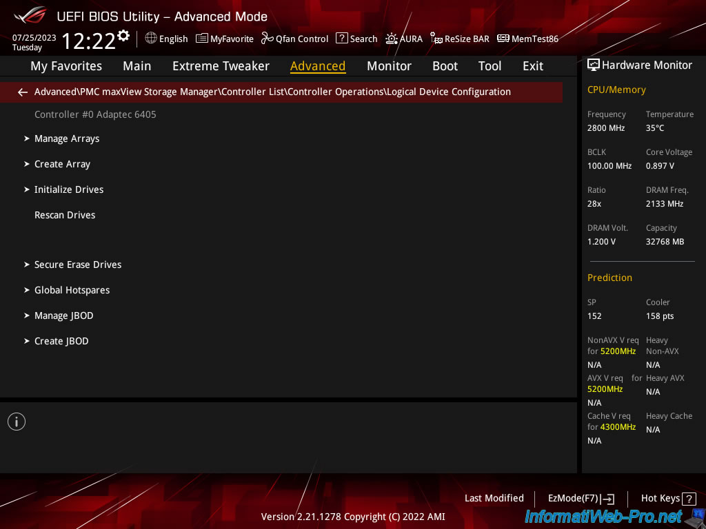Click the EzMode exit arrow icon
Screen dimensions: 706x529
click(608, 499)
